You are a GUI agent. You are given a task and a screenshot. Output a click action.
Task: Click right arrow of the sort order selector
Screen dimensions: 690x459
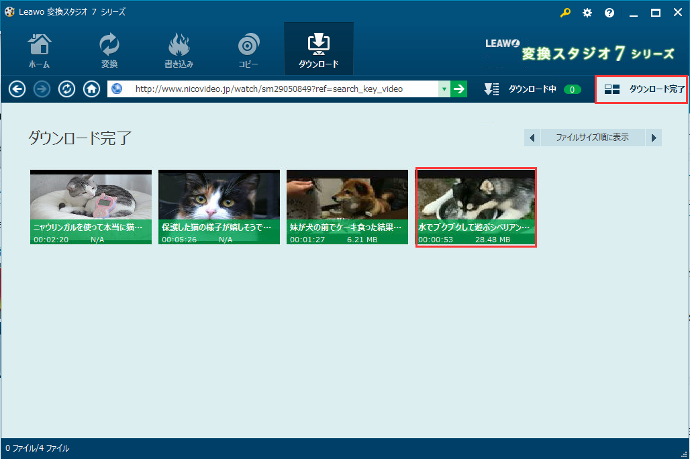point(654,138)
